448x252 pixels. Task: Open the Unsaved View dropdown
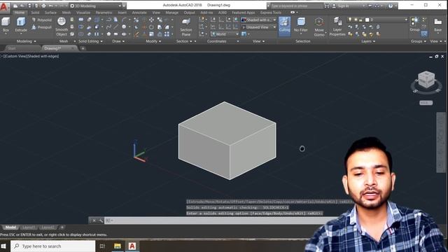click(259, 27)
